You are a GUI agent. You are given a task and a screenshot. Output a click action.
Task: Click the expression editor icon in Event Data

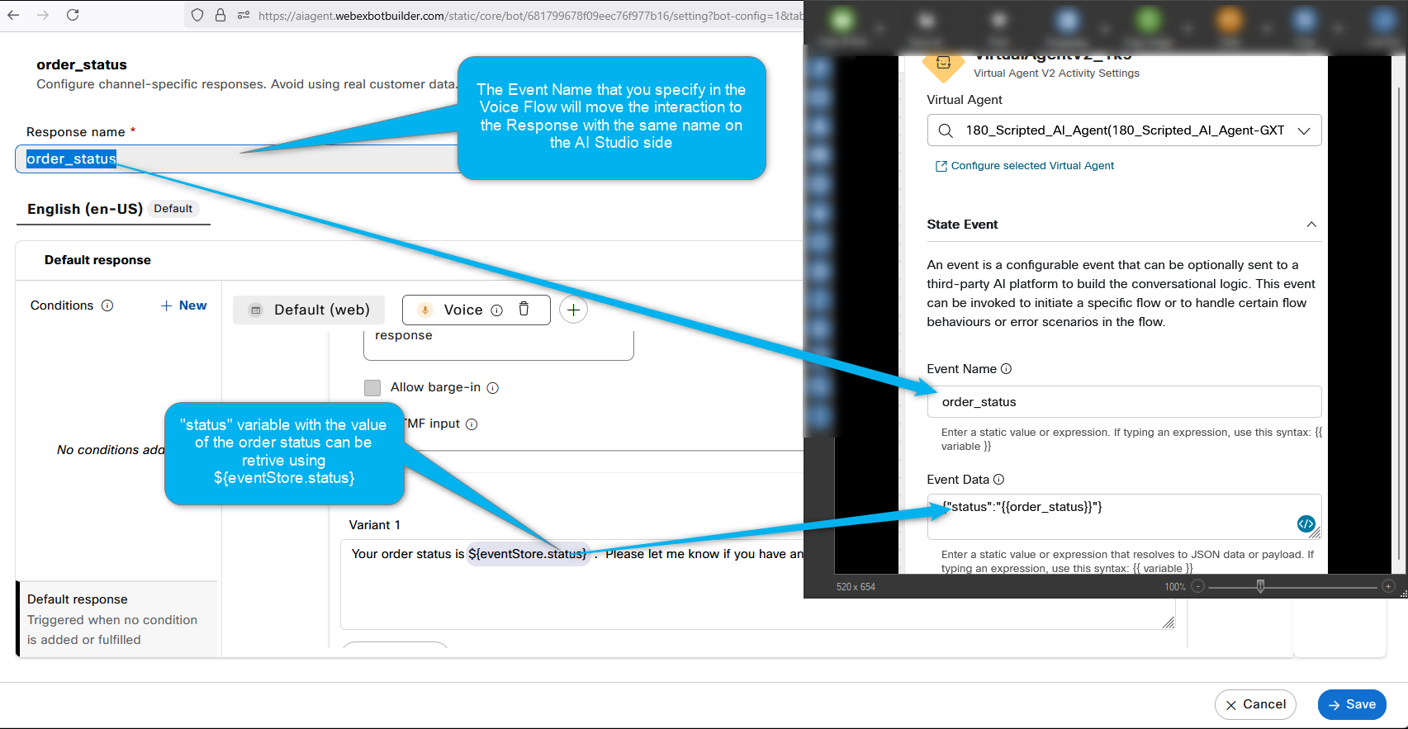click(1306, 523)
